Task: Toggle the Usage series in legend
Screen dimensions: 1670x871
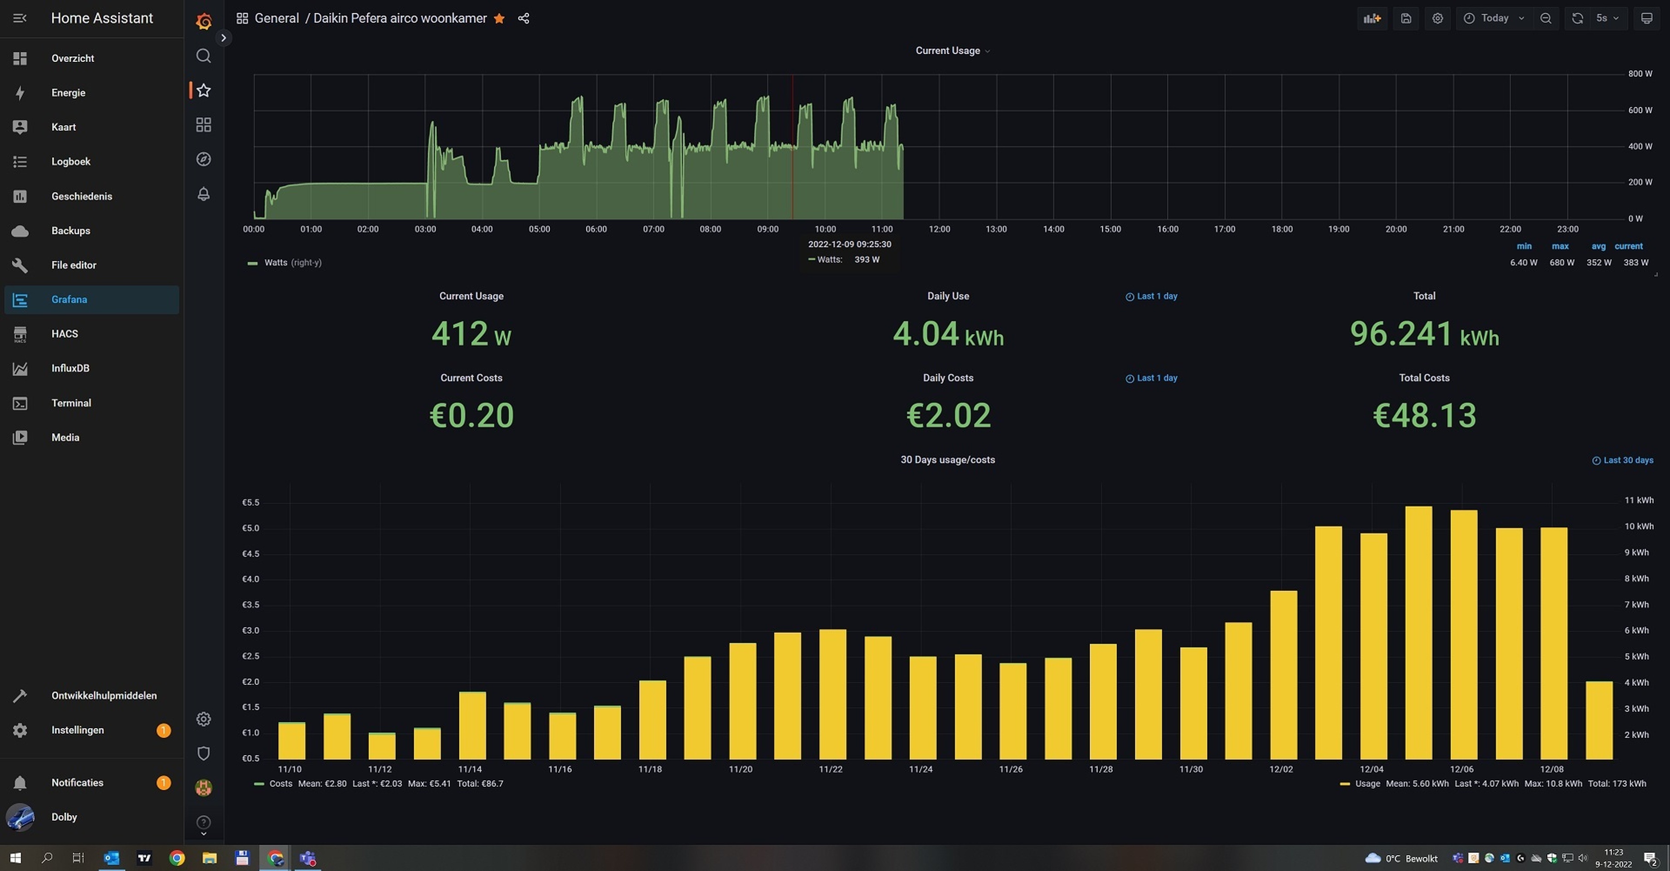Action: [1367, 783]
